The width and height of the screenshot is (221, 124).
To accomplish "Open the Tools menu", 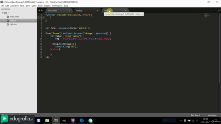I will coord(40,6).
